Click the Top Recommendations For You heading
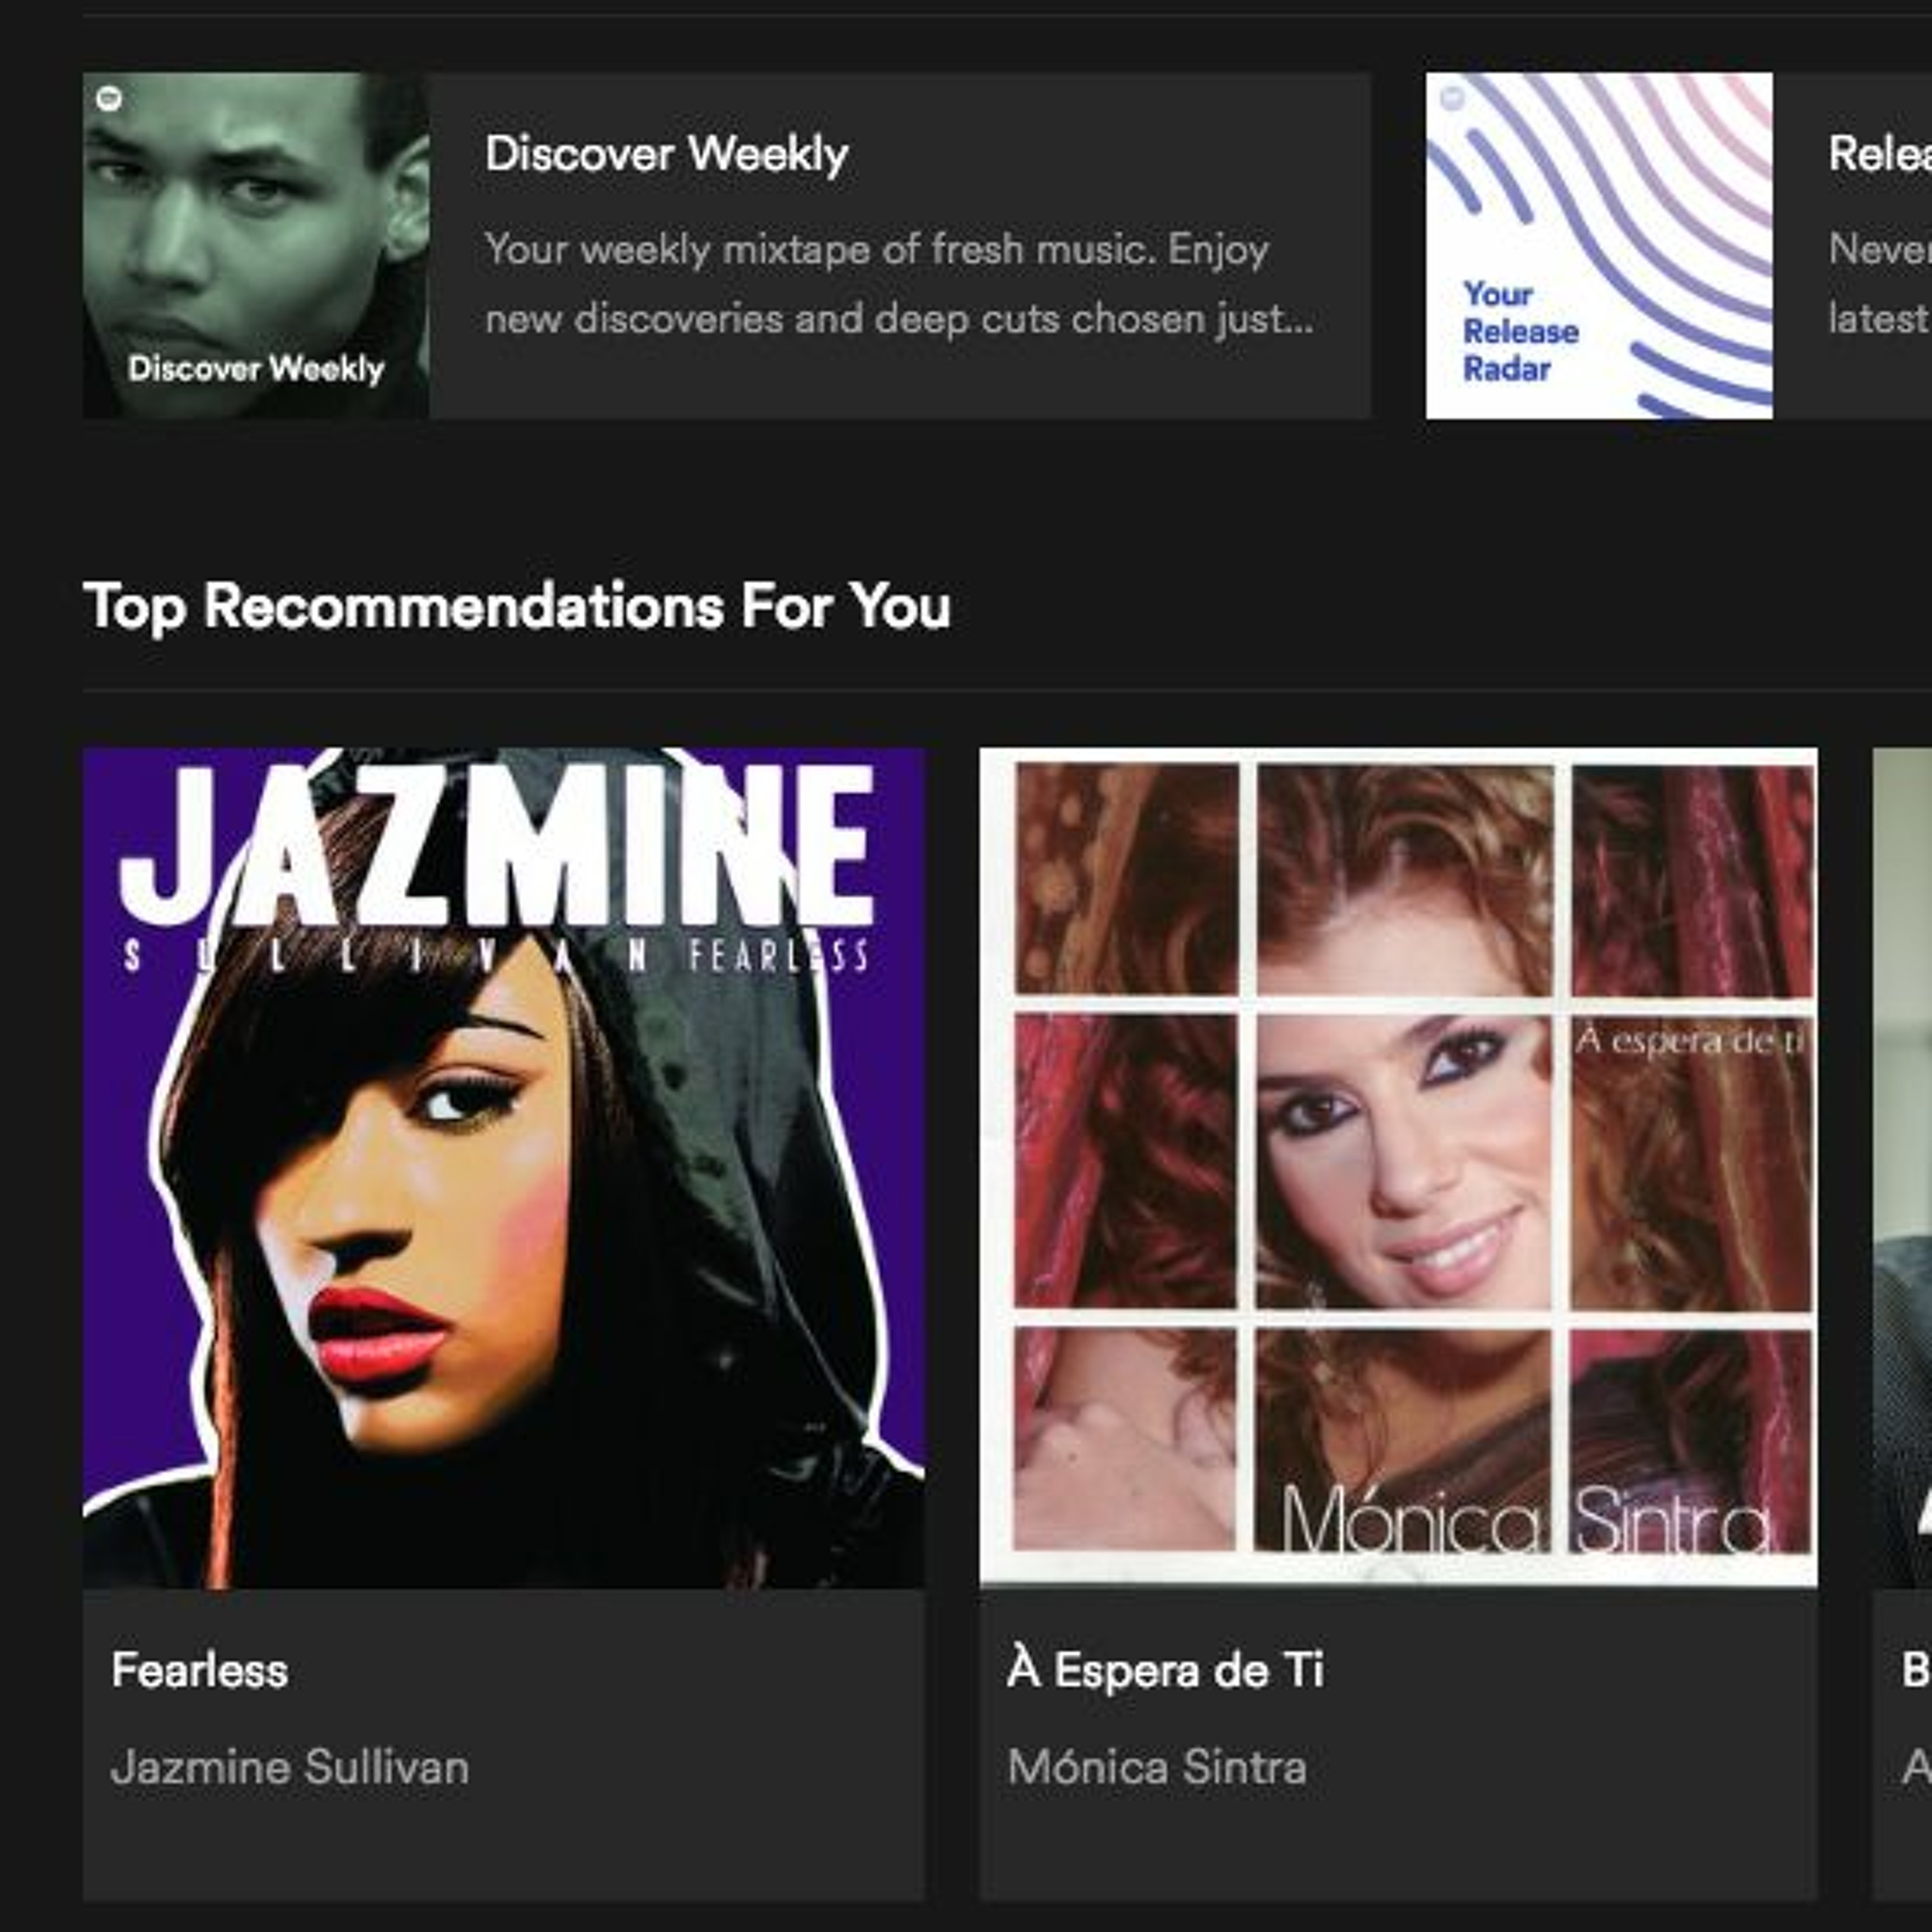 (517, 606)
